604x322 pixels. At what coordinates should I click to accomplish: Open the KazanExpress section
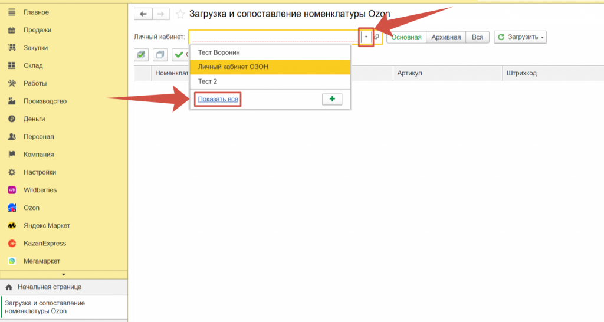click(44, 243)
